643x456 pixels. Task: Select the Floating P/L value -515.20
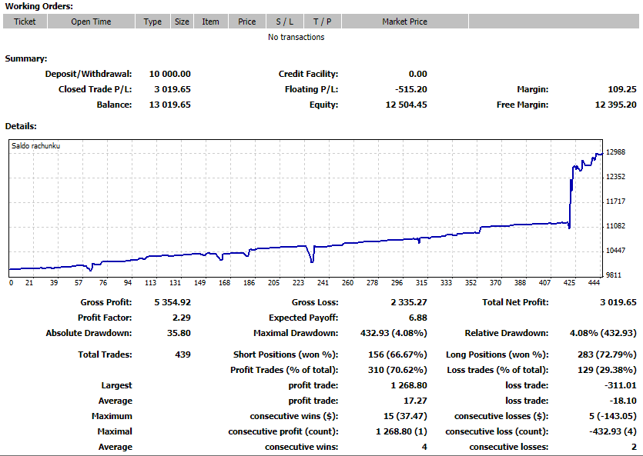coord(410,89)
